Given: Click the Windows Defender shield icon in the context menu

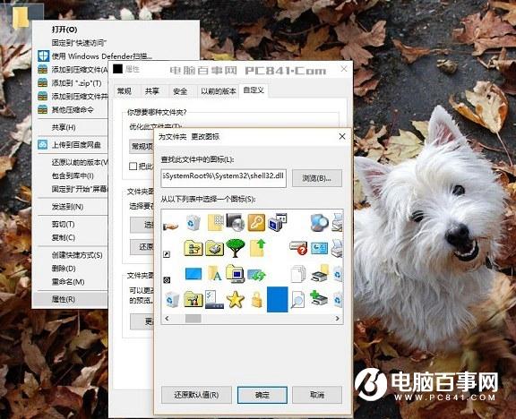Looking at the screenshot, I should point(43,56).
